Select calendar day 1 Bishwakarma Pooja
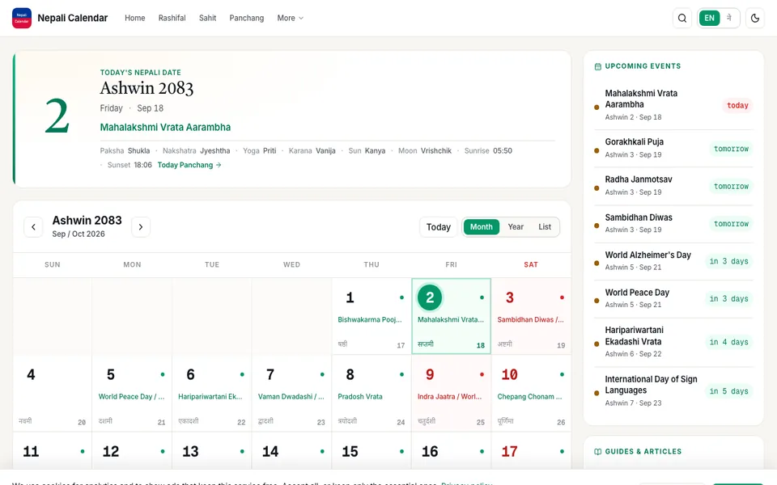This screenshot has height=485, width=777. 372,316
